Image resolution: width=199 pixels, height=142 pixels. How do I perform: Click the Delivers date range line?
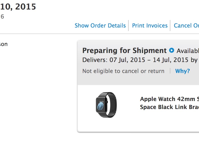coord(139,60)
